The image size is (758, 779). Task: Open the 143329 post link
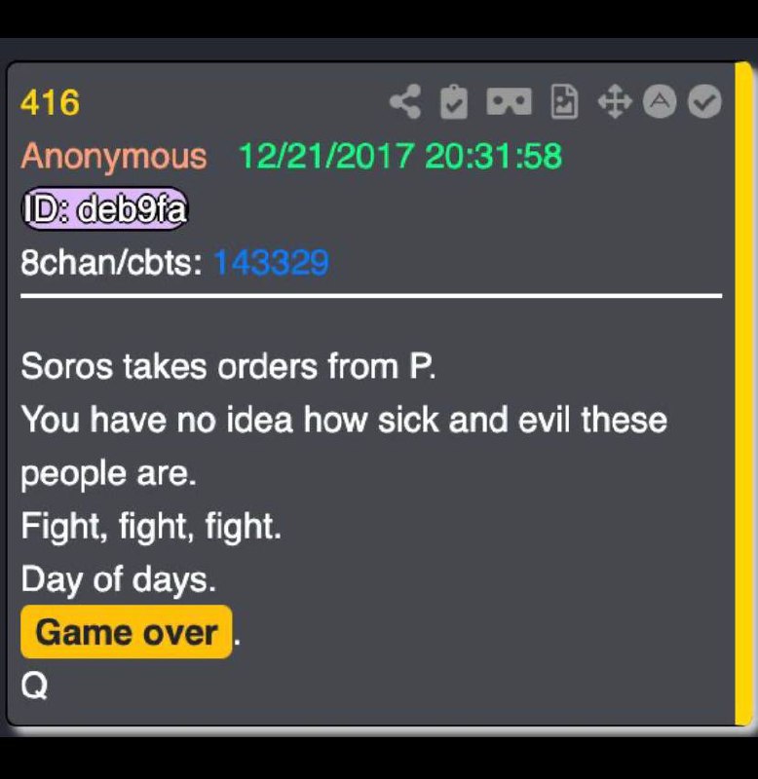click(272, 262)
